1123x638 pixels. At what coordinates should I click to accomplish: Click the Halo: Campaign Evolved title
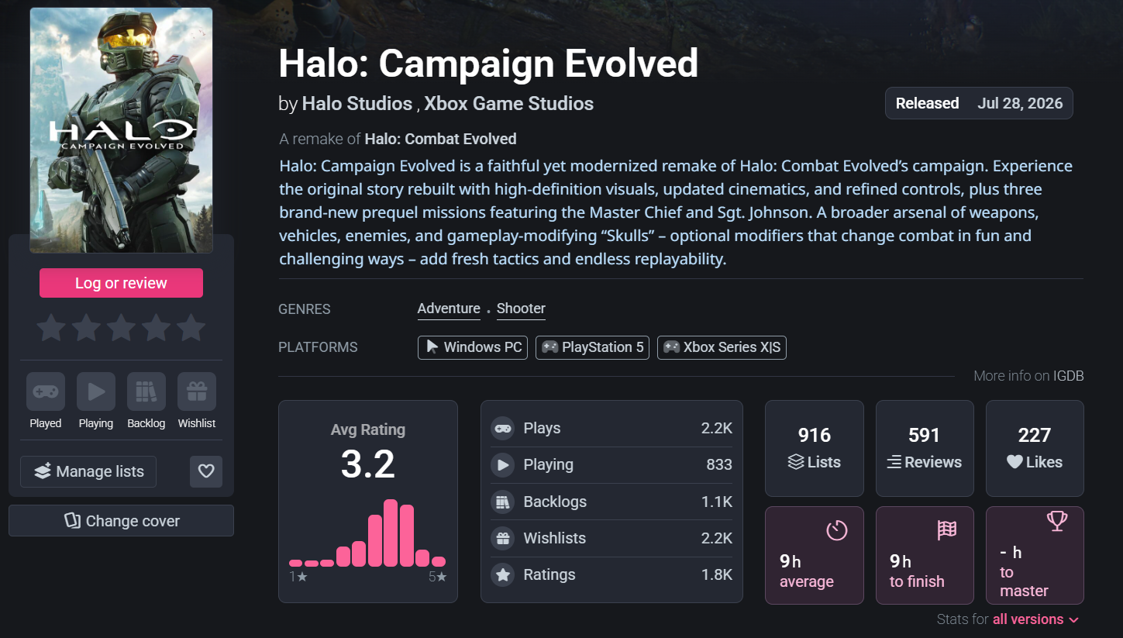pyautogui.click(x=488, y=63)
